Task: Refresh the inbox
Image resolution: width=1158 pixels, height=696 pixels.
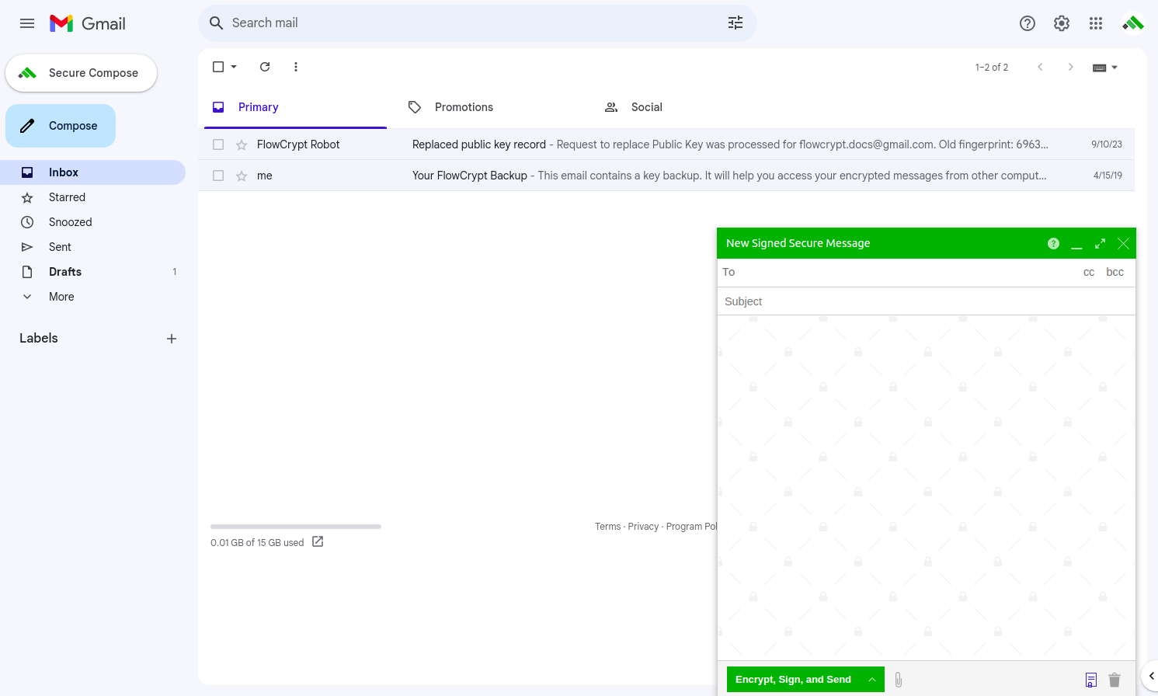Action: click(x=265, y=67)
